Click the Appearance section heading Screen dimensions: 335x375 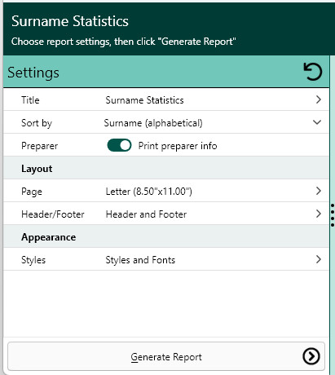click(49, 237)
